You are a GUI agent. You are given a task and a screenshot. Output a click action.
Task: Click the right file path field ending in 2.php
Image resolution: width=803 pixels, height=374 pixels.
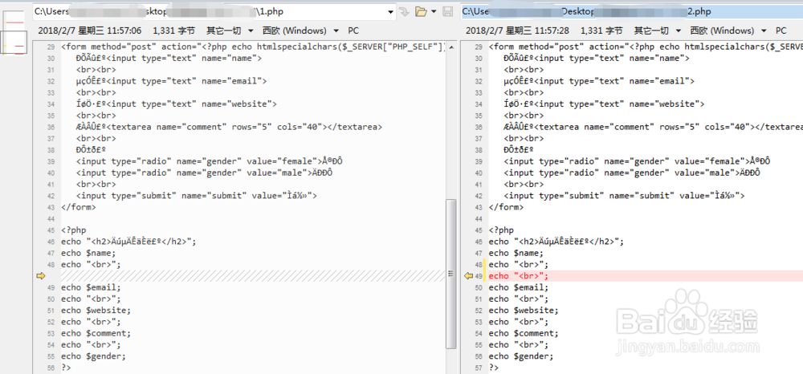click(631, 11)
